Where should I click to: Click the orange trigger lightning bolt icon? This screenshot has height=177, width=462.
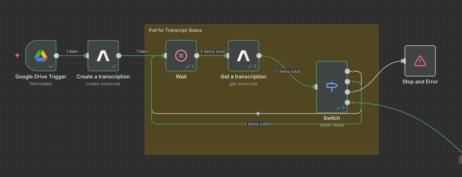(x=17, y=55)
